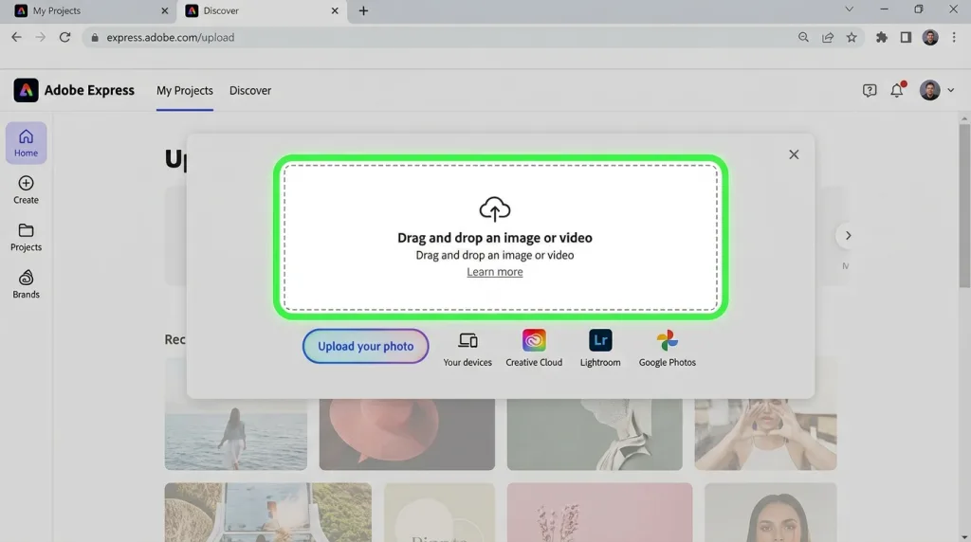Open the Home sidebar item

point(26,143)
